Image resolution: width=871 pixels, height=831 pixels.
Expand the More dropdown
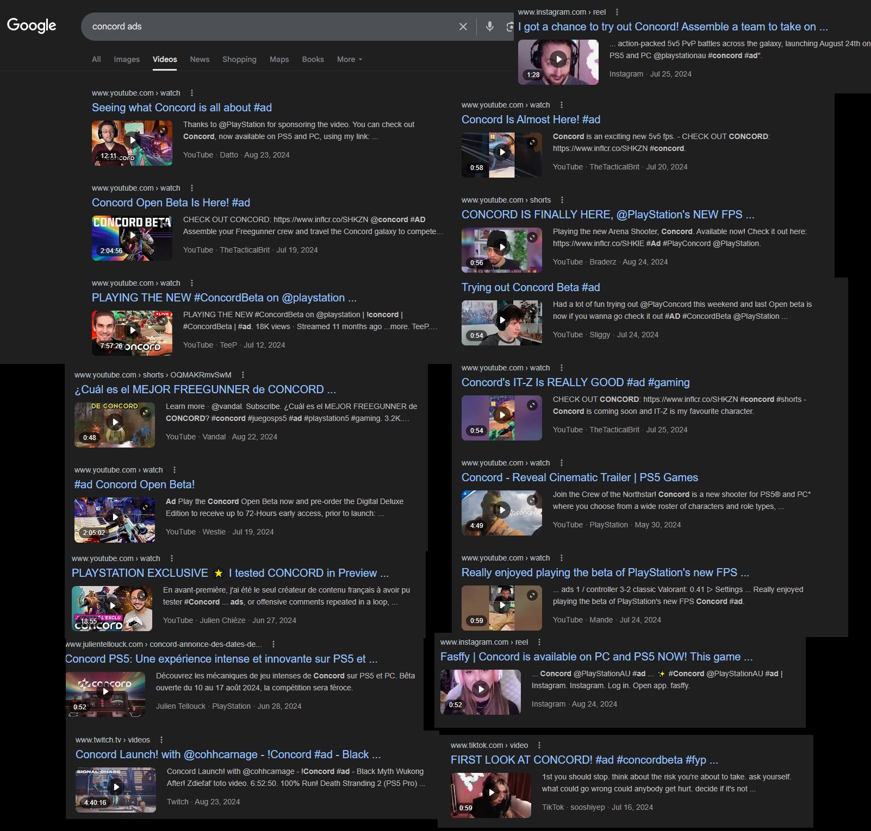(x=349, y=59)
